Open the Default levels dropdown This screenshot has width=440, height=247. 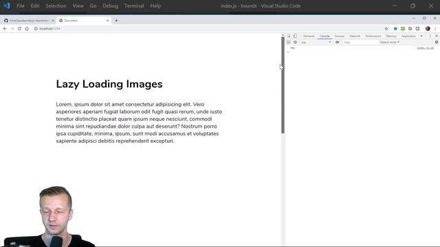390,43
